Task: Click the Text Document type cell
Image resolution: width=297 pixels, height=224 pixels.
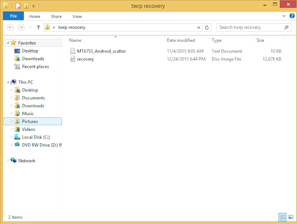Action: (227, 51)
